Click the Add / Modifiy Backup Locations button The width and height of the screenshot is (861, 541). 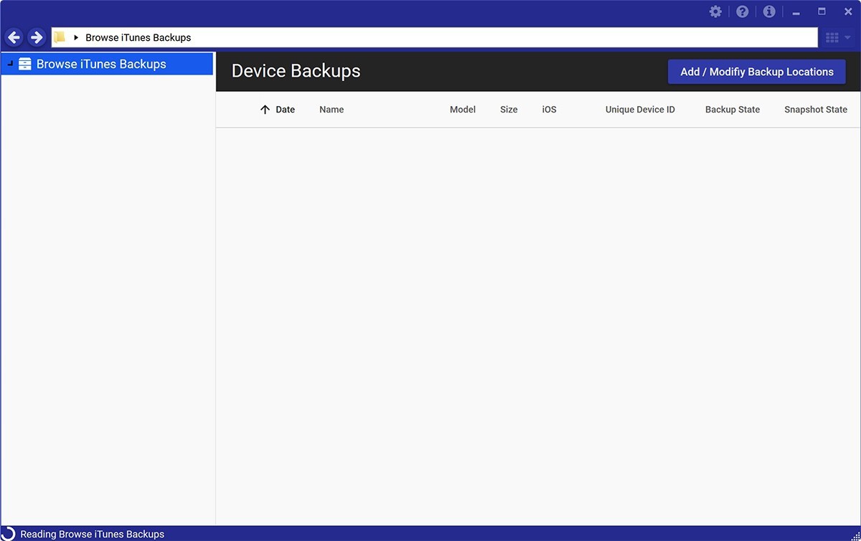coord(756,71)
